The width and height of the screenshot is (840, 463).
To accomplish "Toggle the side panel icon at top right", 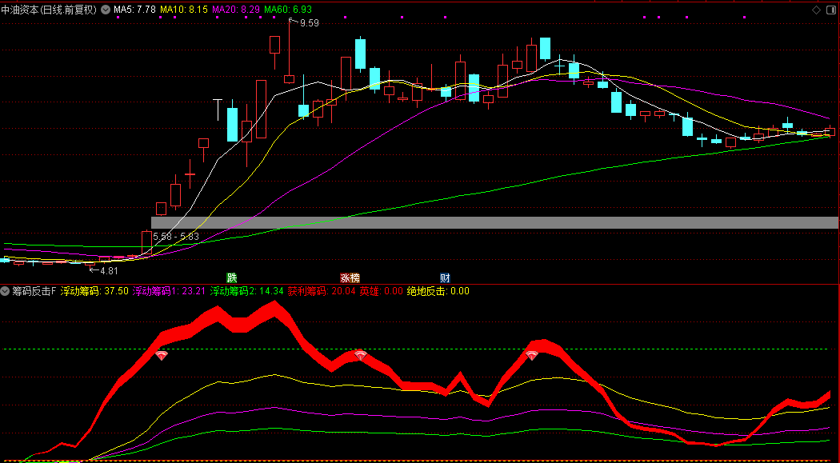I will tap(830, 10).
